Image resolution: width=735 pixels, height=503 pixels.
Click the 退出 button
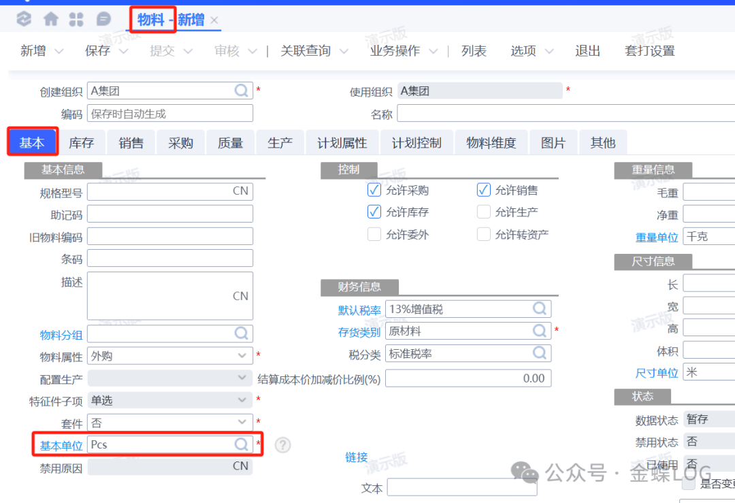(587, 51)
